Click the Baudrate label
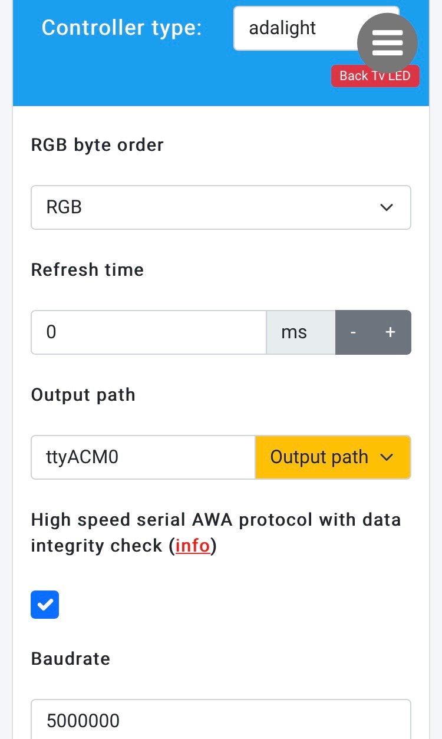Viewport: 442px width, 739px height. (x=71, y=658)
